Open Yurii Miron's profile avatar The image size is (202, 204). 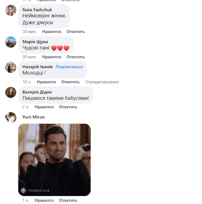point(11,117)
